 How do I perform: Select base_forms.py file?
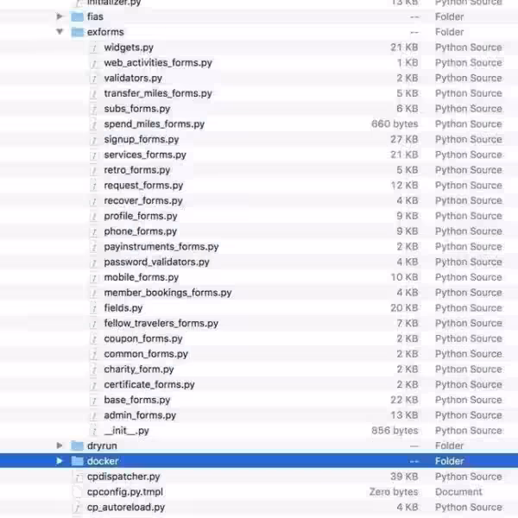click(136, 400)
